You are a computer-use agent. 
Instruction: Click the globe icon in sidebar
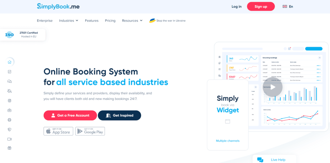pos(9,120)
